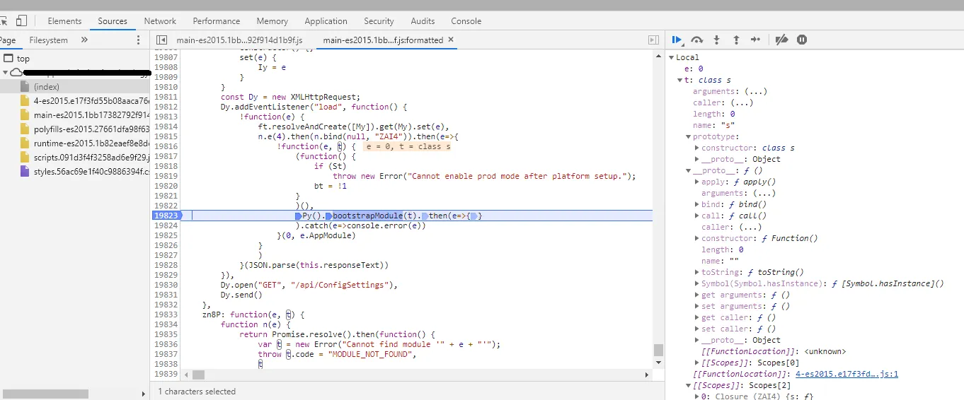The height and width of the screenshot is (400, 964).
Task: Expand the Symbol.hasInstance entry
Action: click(696, 283)
